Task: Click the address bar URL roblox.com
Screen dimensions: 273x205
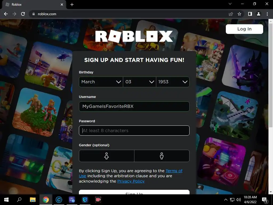Action: coord(47,14)
